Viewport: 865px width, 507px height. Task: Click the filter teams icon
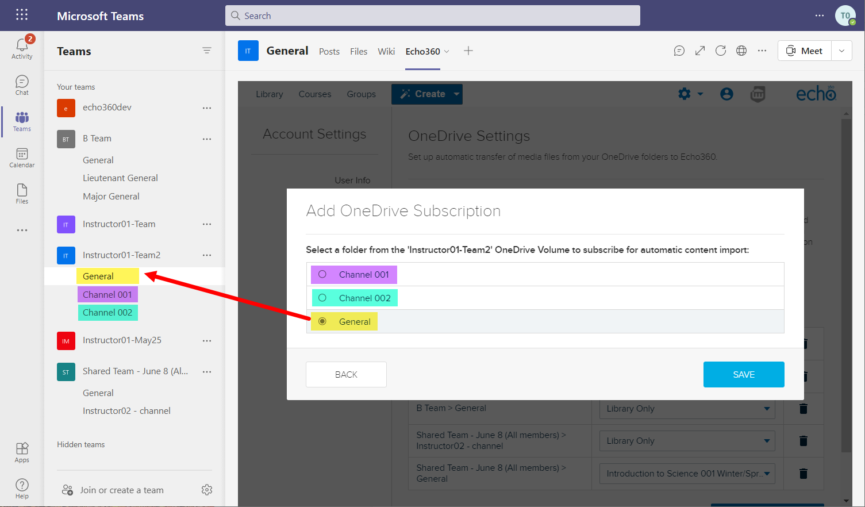pyautogui.click(x=207, y=51)
